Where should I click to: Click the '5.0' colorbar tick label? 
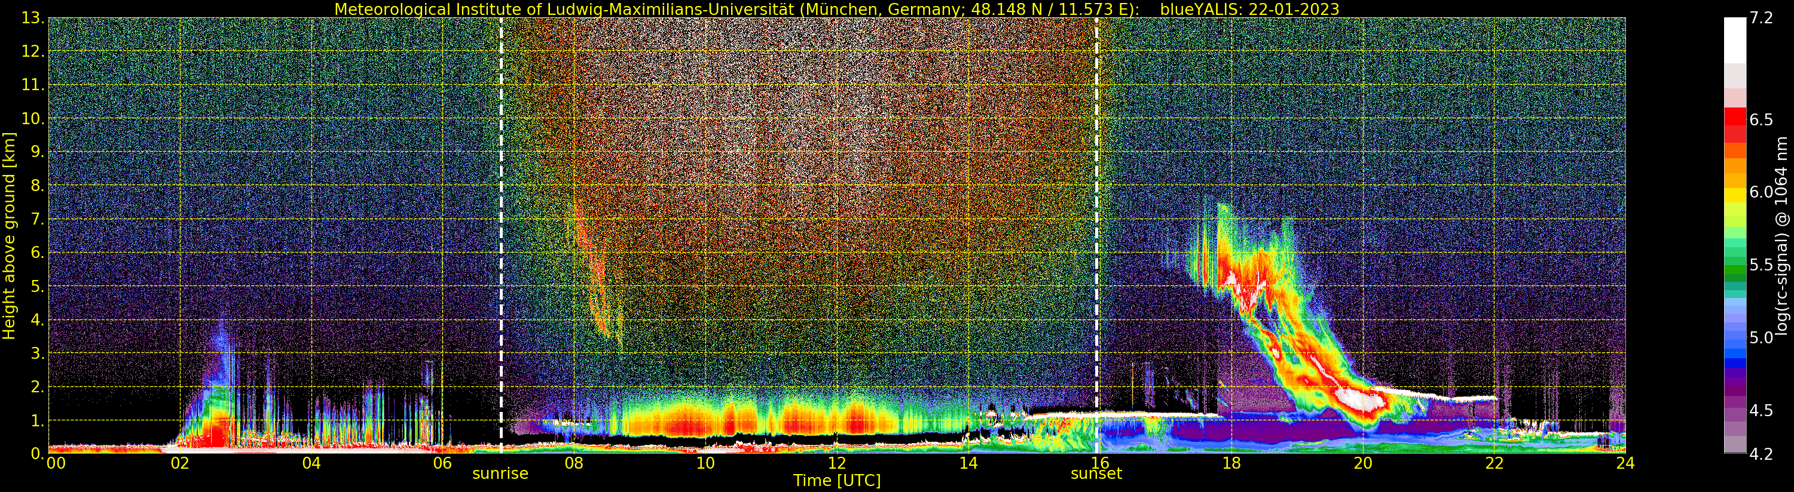click(x=1761, y=337)
